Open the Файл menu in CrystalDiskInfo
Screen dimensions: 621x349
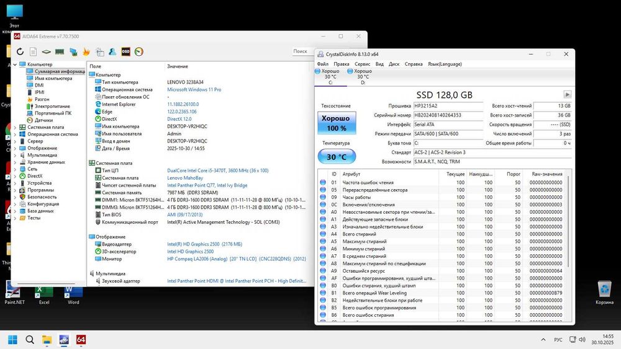(x=322, y=64)
